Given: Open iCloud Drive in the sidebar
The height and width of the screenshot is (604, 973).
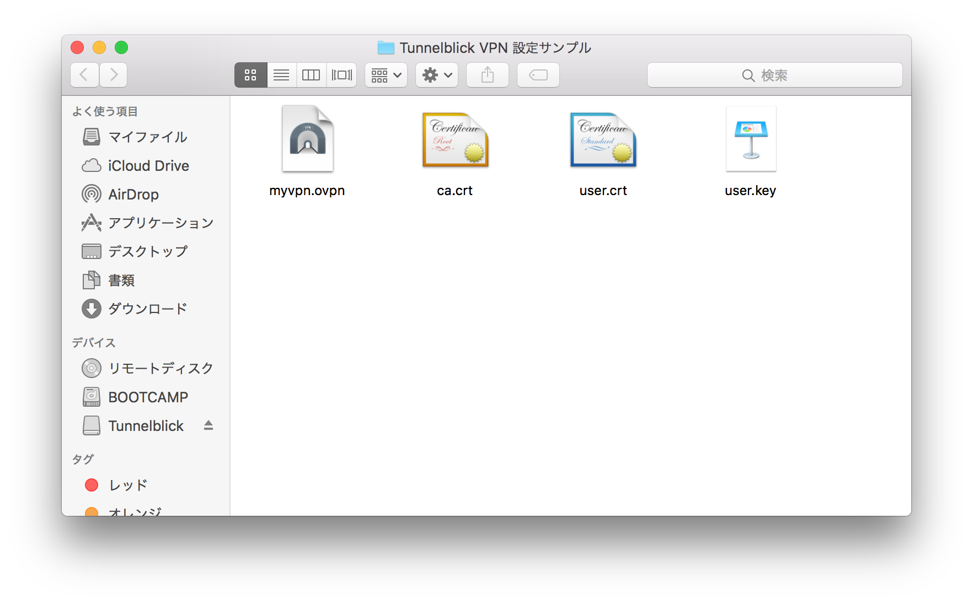Looking at the screenshot, I should (146, 165).
